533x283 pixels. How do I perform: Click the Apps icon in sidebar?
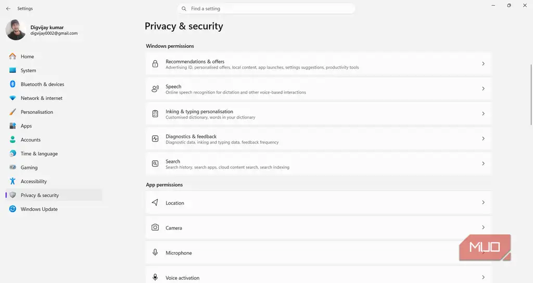click(12, 126)
